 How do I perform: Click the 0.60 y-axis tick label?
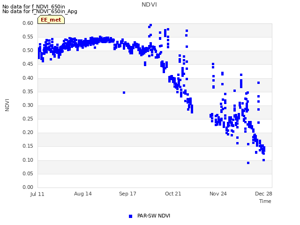coord(28,23)
